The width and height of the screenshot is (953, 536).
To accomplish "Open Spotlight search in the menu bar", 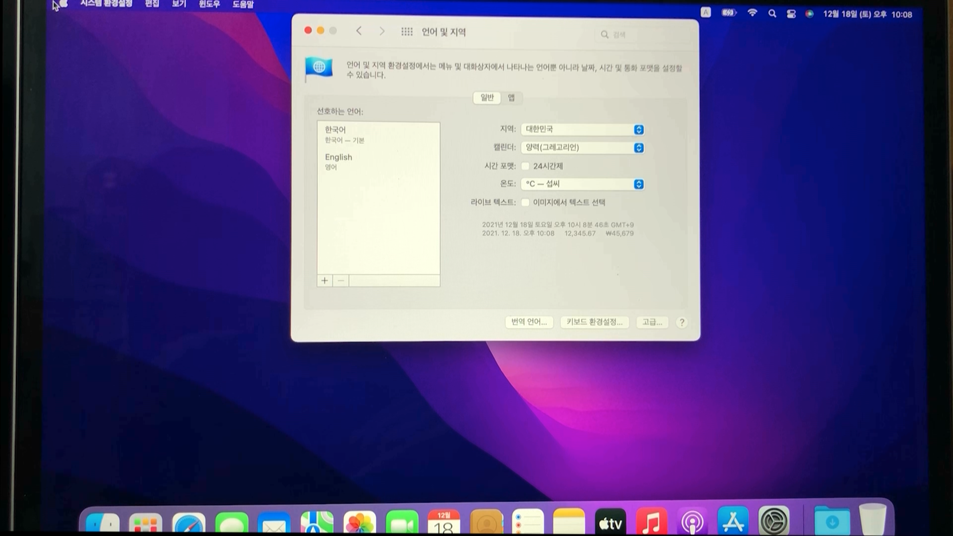I will (x=772, y=14).
